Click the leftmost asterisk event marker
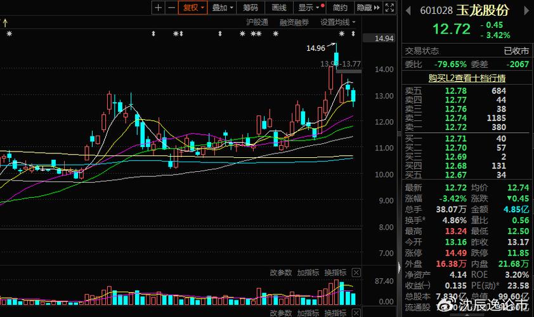534x317 pixels. (x=9, y=34)
